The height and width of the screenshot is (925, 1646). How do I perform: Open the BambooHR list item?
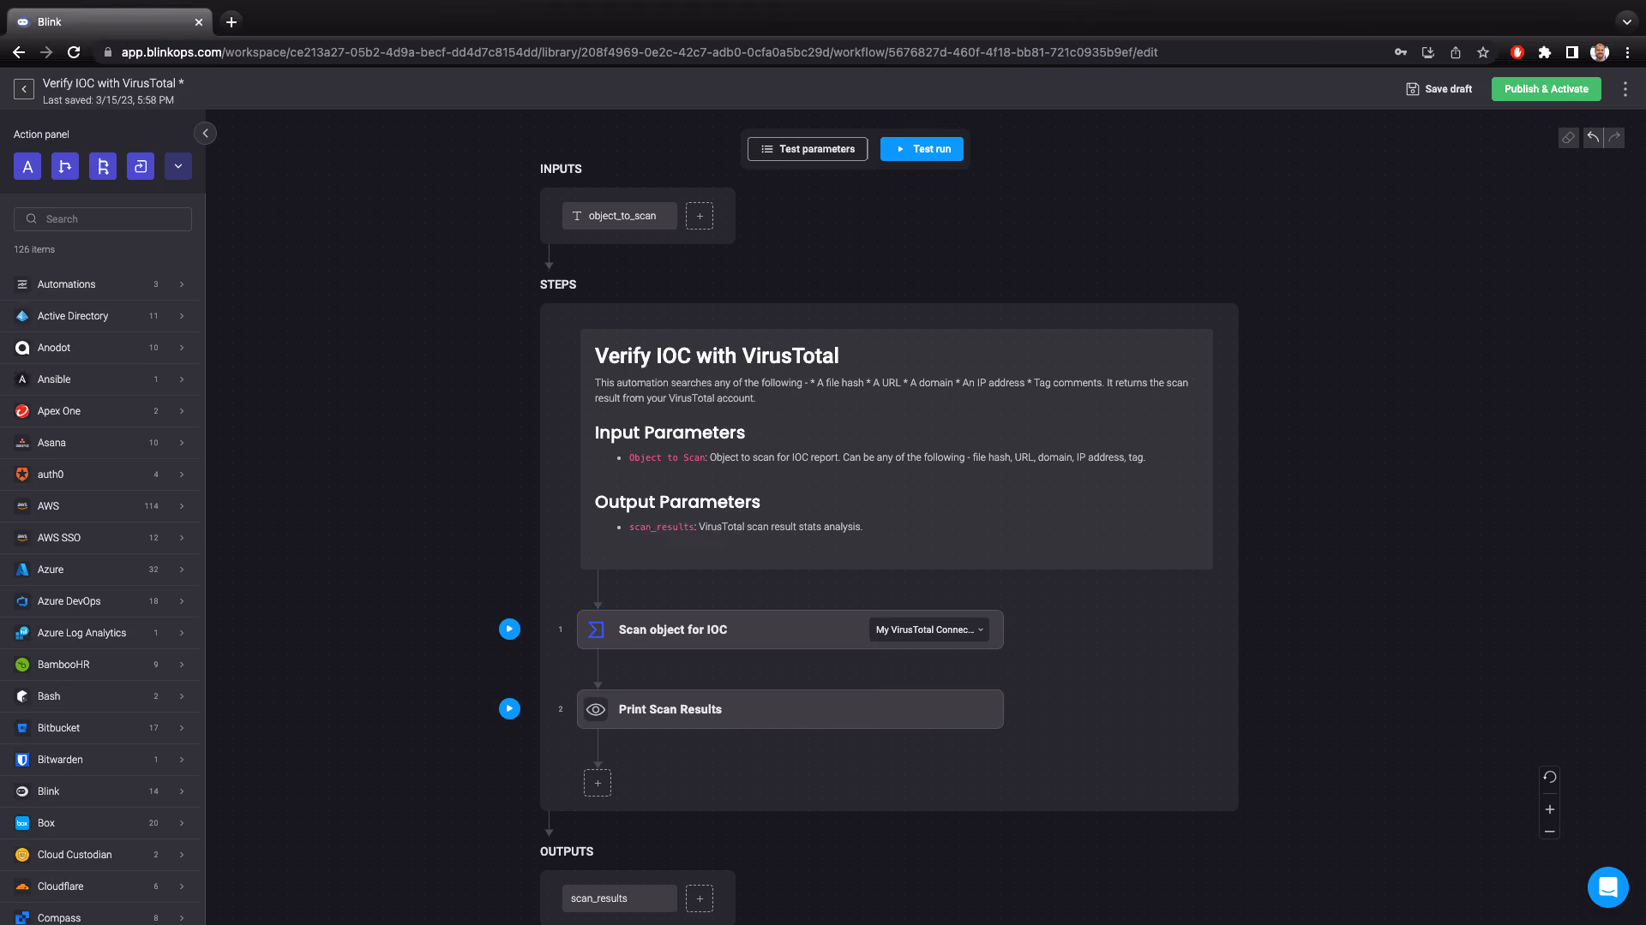99,665
